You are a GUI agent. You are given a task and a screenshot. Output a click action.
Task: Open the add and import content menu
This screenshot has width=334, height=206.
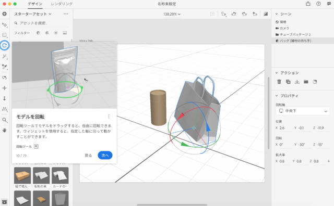(x=5, y=14)
